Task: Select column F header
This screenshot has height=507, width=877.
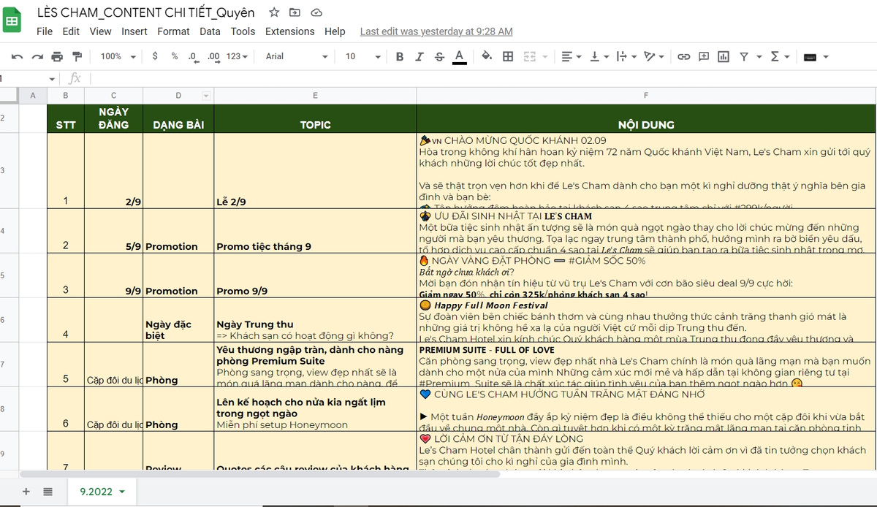Action: pos(645,96)
